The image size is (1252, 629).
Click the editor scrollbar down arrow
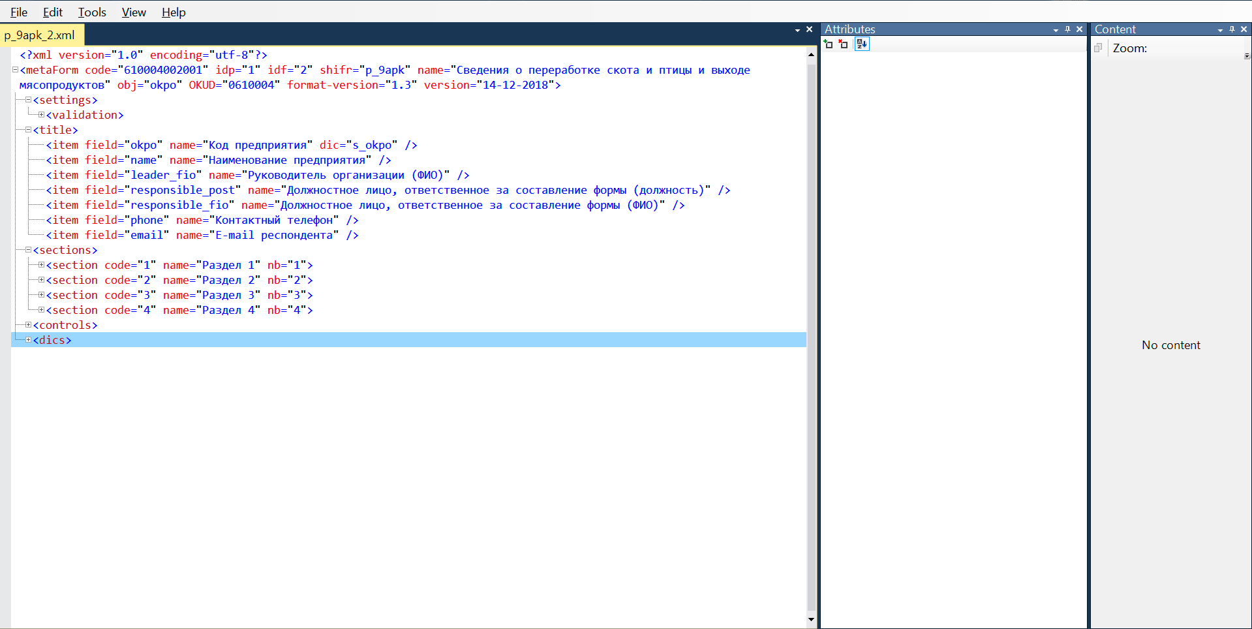tap(811, 619)
